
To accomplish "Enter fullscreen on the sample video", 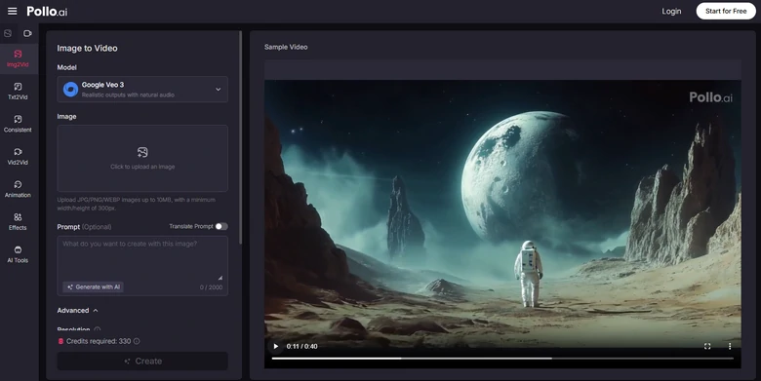I will coord(707,346).
